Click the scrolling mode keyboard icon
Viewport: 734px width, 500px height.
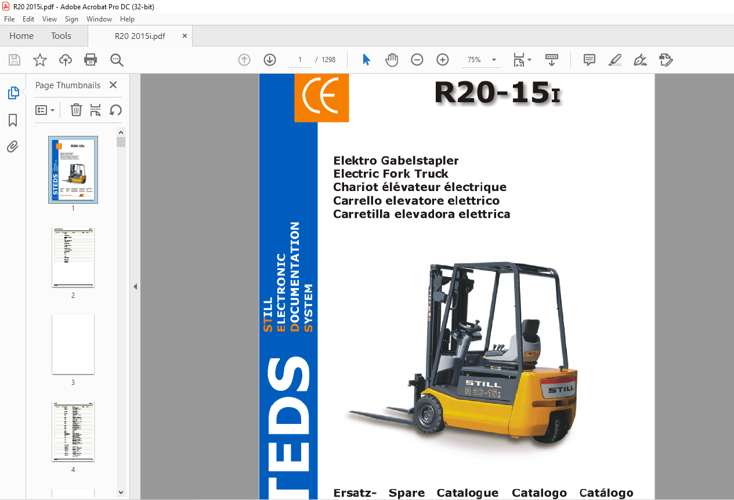tap(551, 60)
